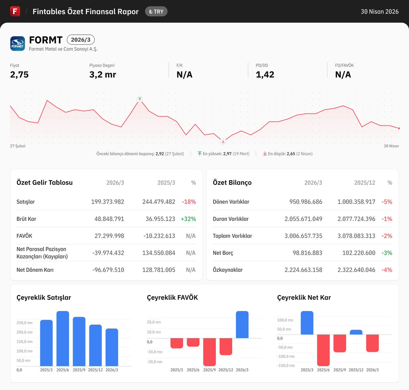This screenshot has width=409, height=390.
Task: Click Duran Varlıklar value 2.055.671.049
Action: (303, 219)
